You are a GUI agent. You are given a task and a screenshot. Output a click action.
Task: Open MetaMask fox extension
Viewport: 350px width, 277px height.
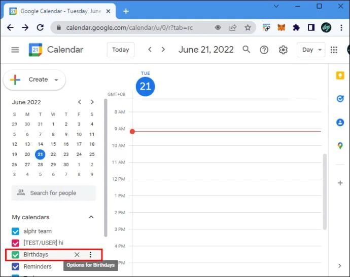point(281,28)
